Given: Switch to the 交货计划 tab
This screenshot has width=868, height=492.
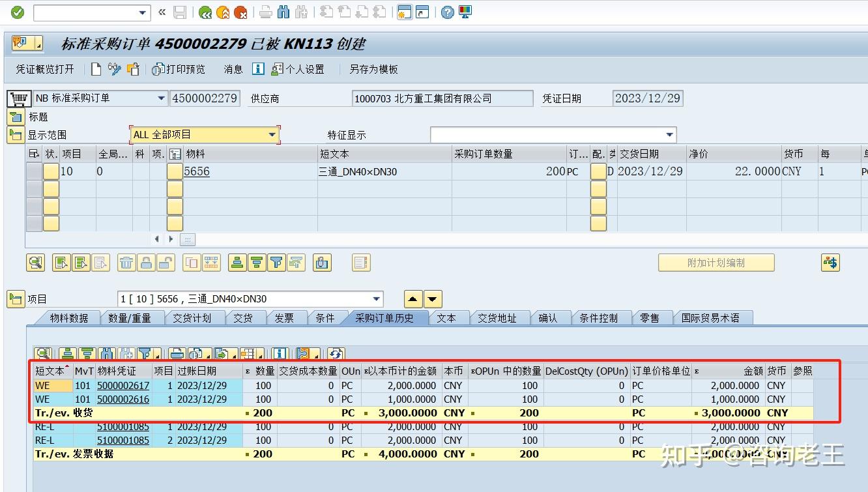Looking at the screenshot, I should click(x=192, y=318).
